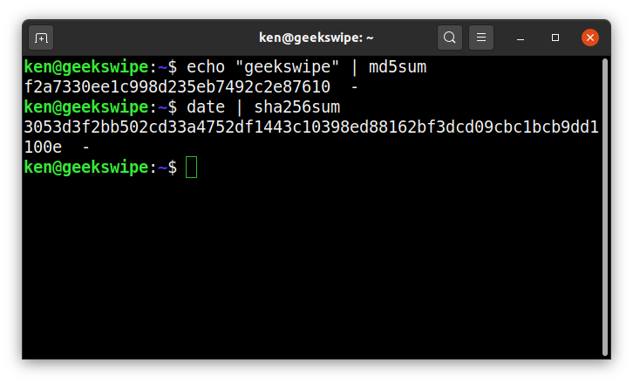Maximize the terminal window
The image size is (633, 384).
click(555, 38)
